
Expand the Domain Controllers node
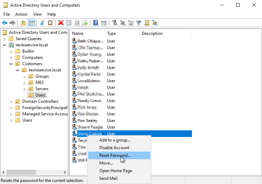11,102
